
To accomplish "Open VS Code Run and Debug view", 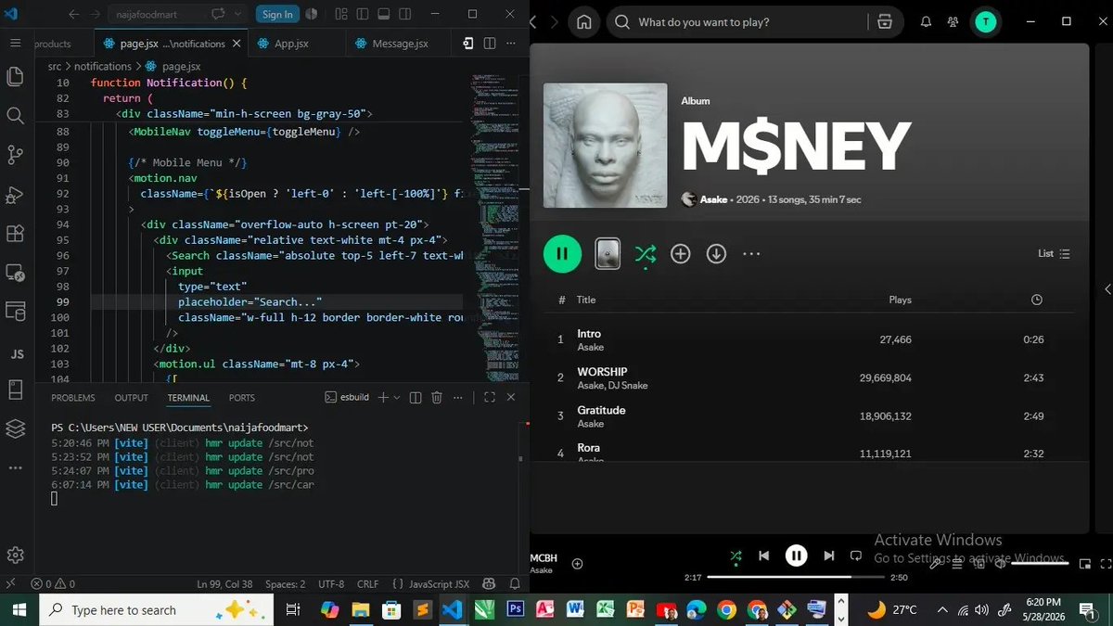I will 15,195.
